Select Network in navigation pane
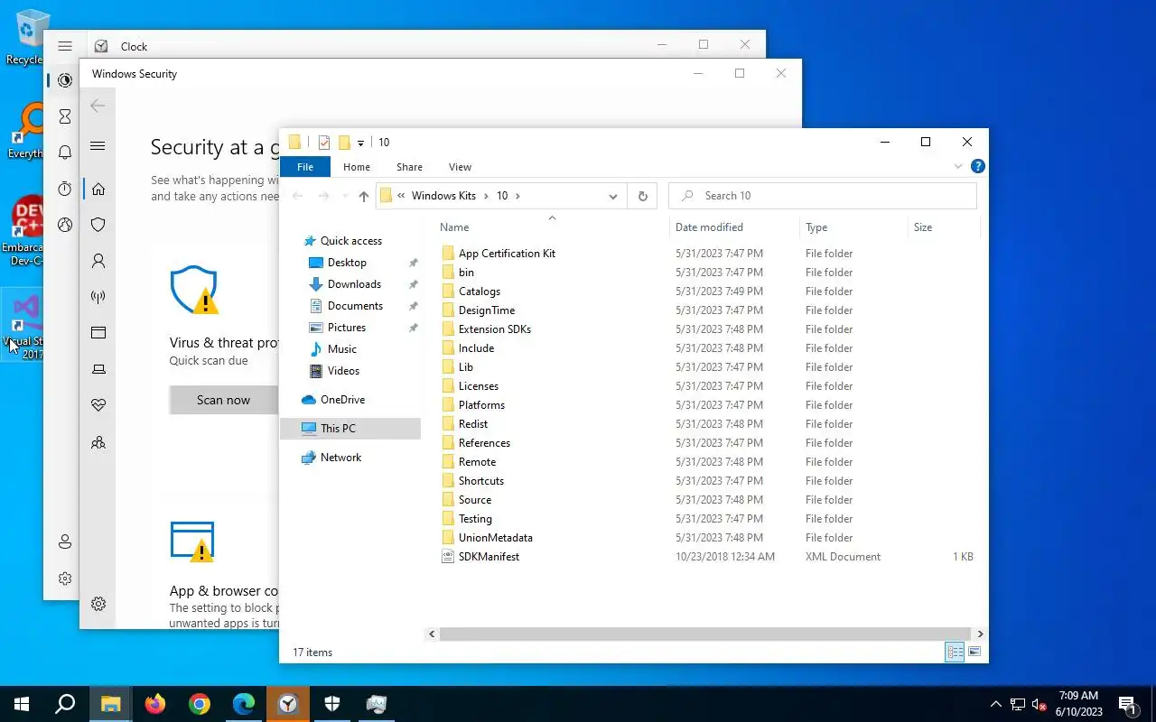This screenshot has width=1156, height=722. (x=340, y=458)
